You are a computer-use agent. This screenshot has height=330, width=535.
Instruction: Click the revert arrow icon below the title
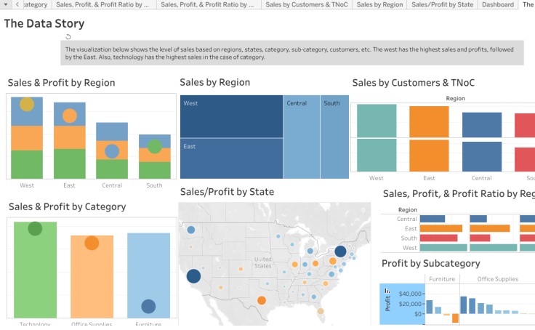68,36
